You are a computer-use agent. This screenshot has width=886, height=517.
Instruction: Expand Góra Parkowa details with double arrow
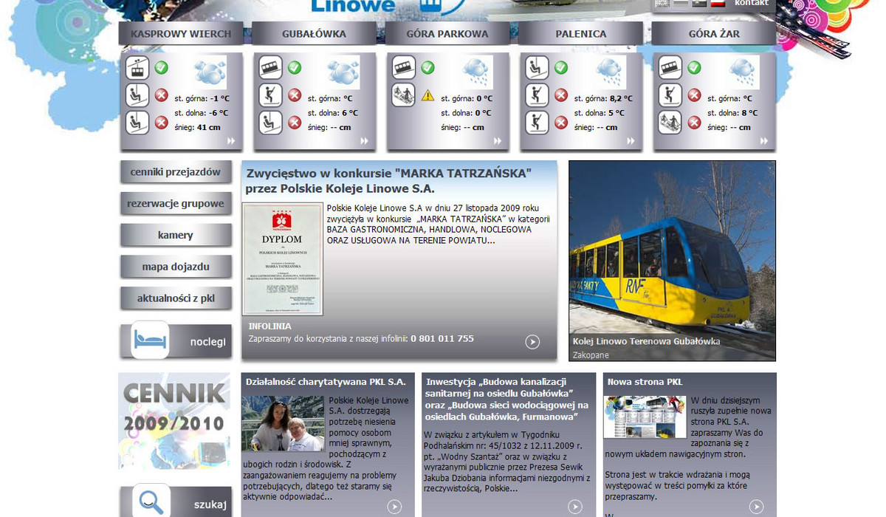(x=498, y=140)
